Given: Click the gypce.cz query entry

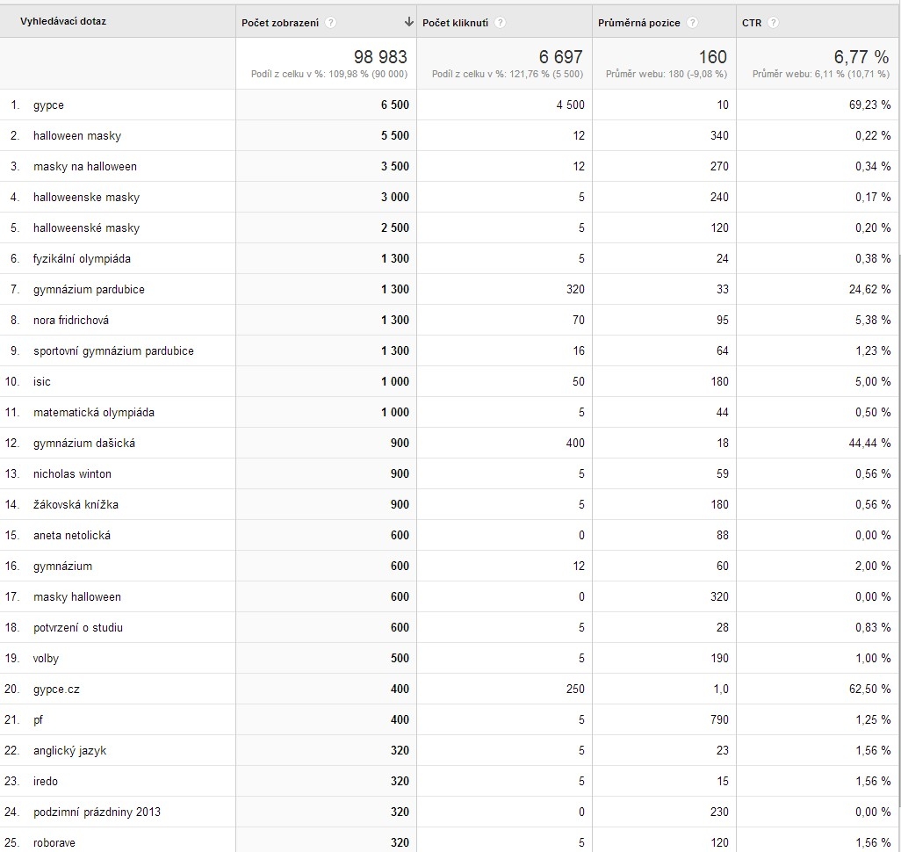Looking at the screenshot, I should (x=56, y=690).
